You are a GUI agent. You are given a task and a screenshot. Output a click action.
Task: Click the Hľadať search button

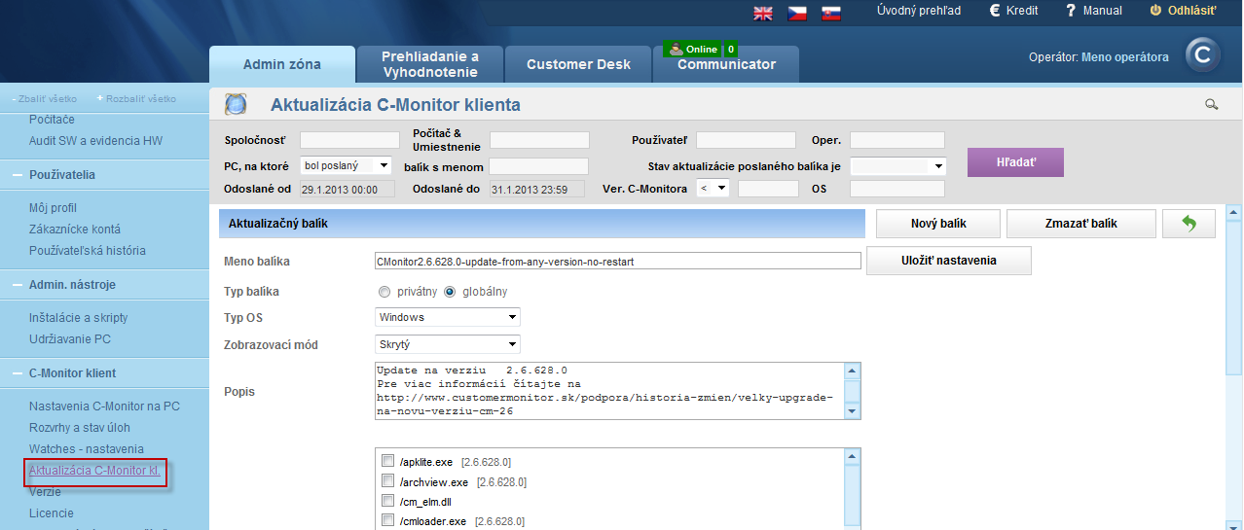point(1015,162)
